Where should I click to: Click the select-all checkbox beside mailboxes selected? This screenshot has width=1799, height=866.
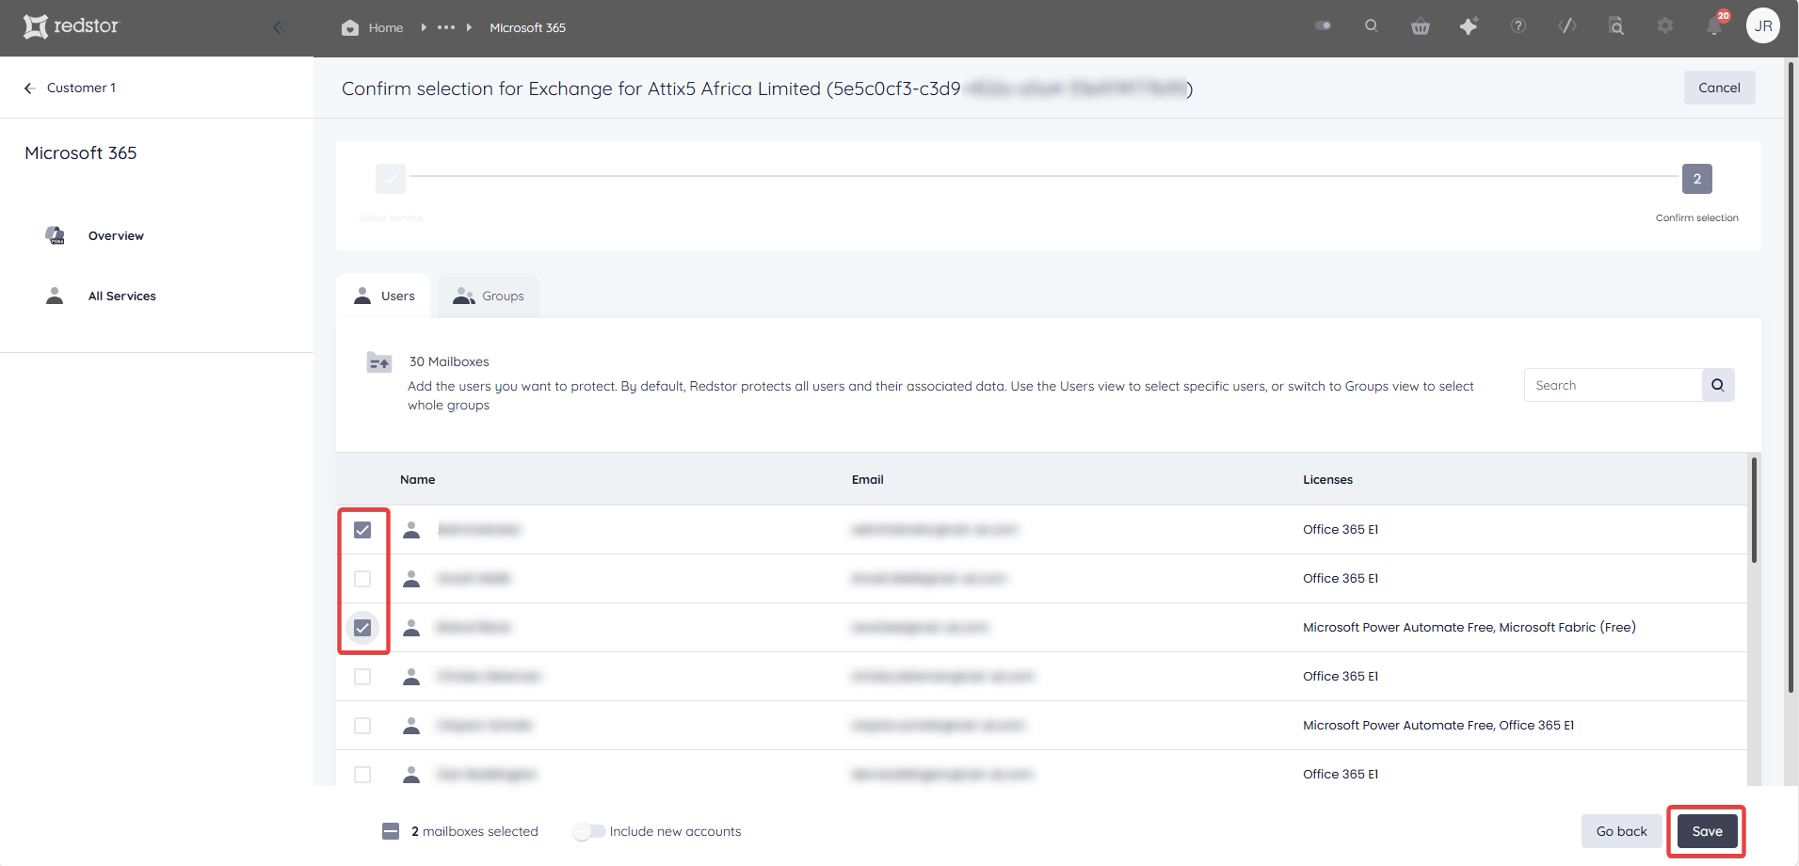pyautogui.click(x=391, y=831)
